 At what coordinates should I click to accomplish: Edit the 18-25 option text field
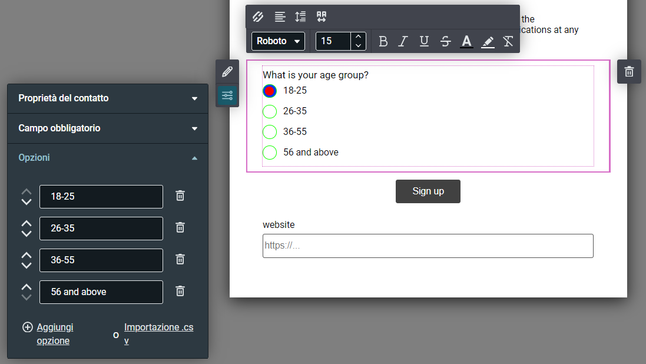[101, 197]
